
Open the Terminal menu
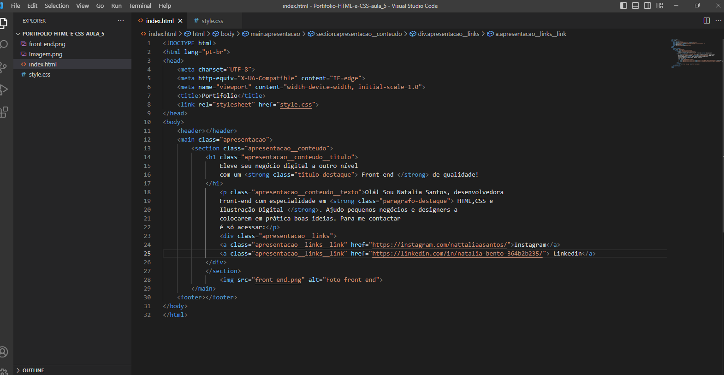click(x=140, y=6)
